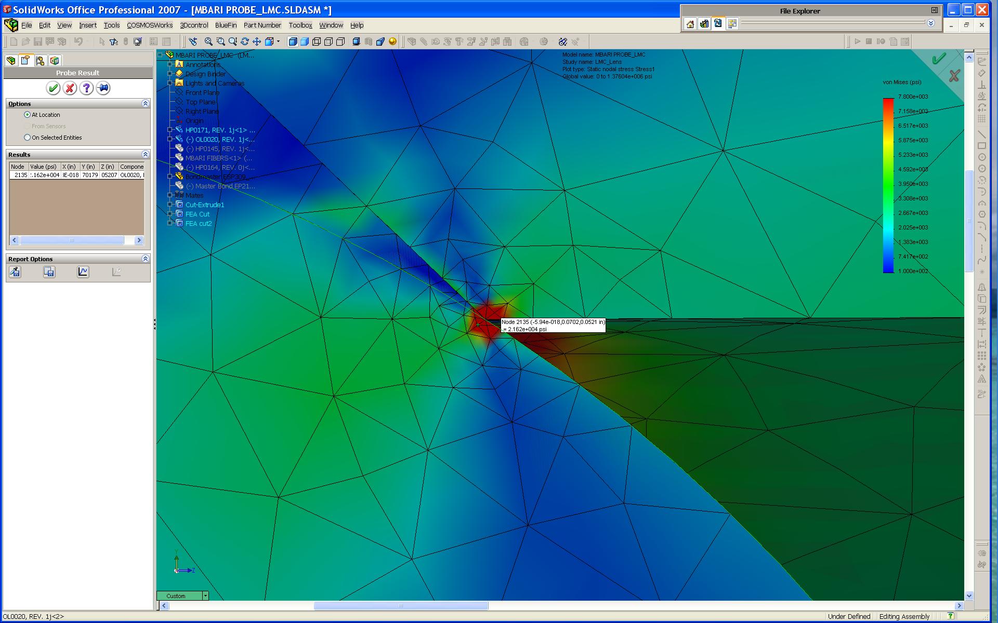Activate Pan view tool
Screen dimensions: 998x623
click(x=257, y=42)
